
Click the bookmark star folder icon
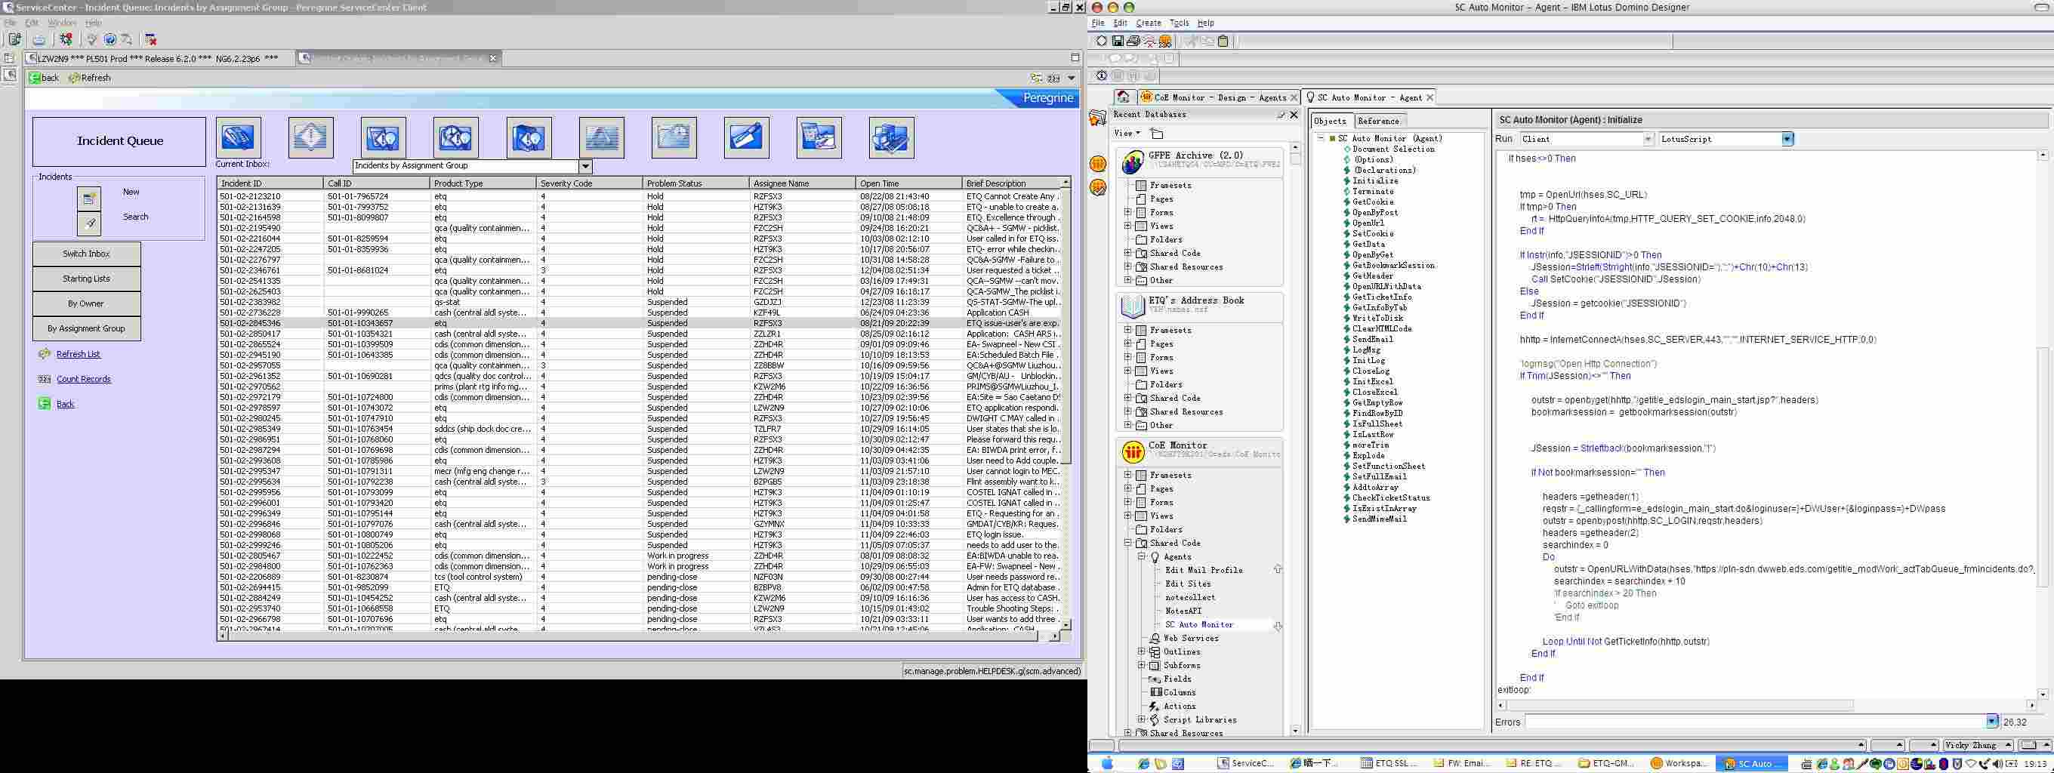click(x=1098, y=118)
